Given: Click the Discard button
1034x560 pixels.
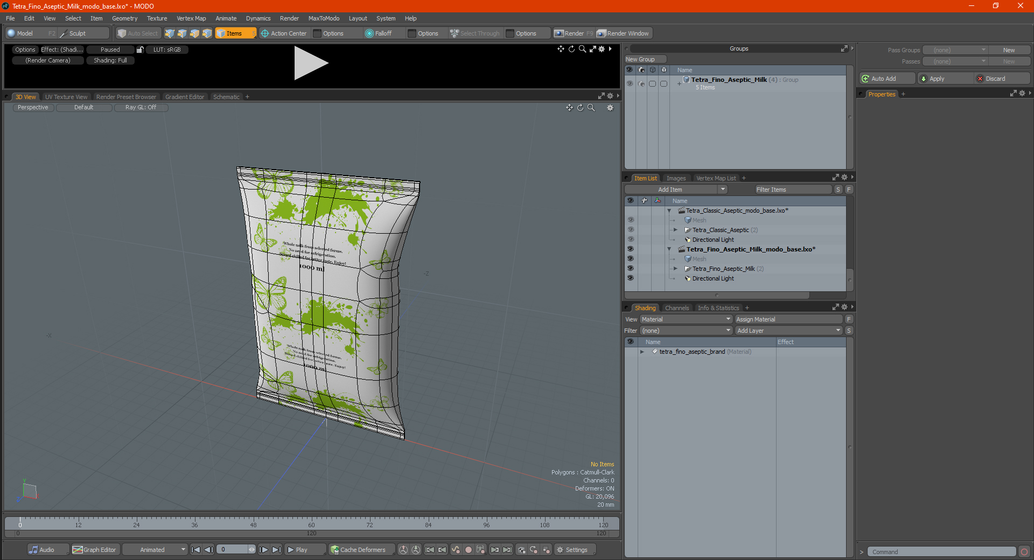Looking at the screenshot, I should click(1002, 79).
